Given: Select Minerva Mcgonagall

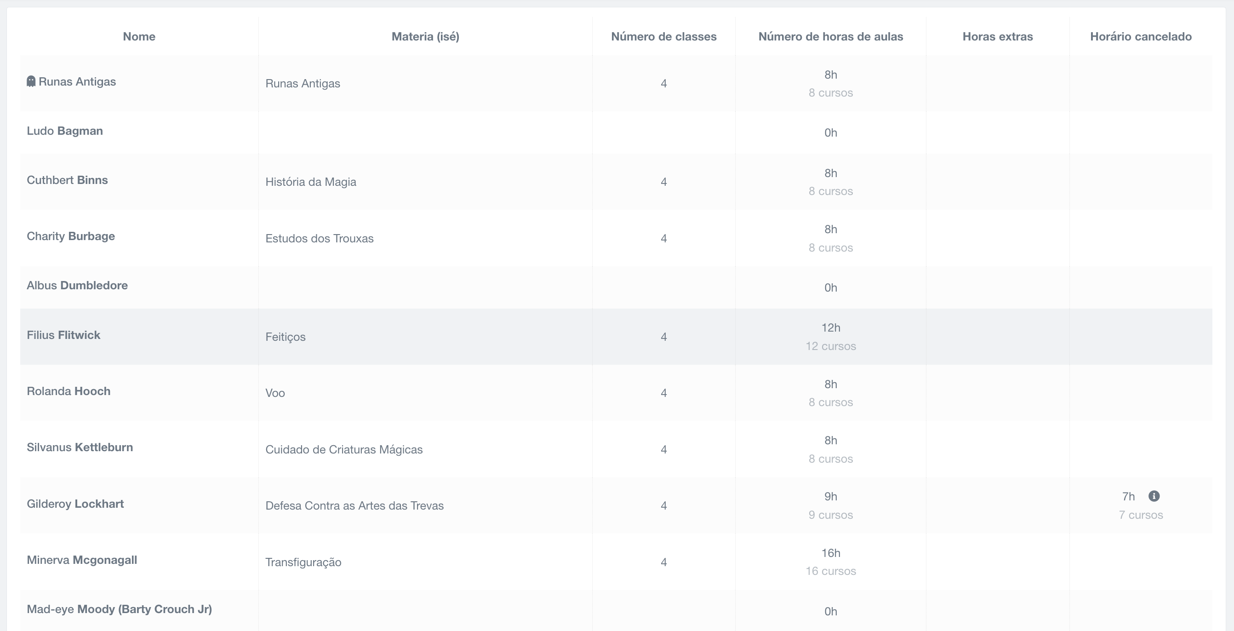Looking at the screenshot, I should tap(81, 560).
